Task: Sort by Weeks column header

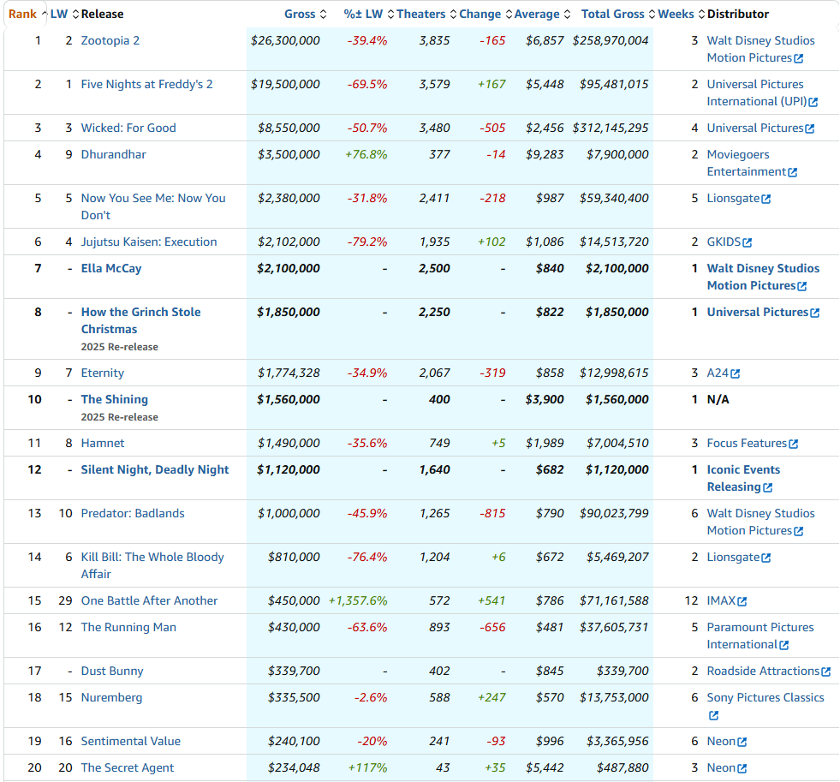Action: pos(676,14)
